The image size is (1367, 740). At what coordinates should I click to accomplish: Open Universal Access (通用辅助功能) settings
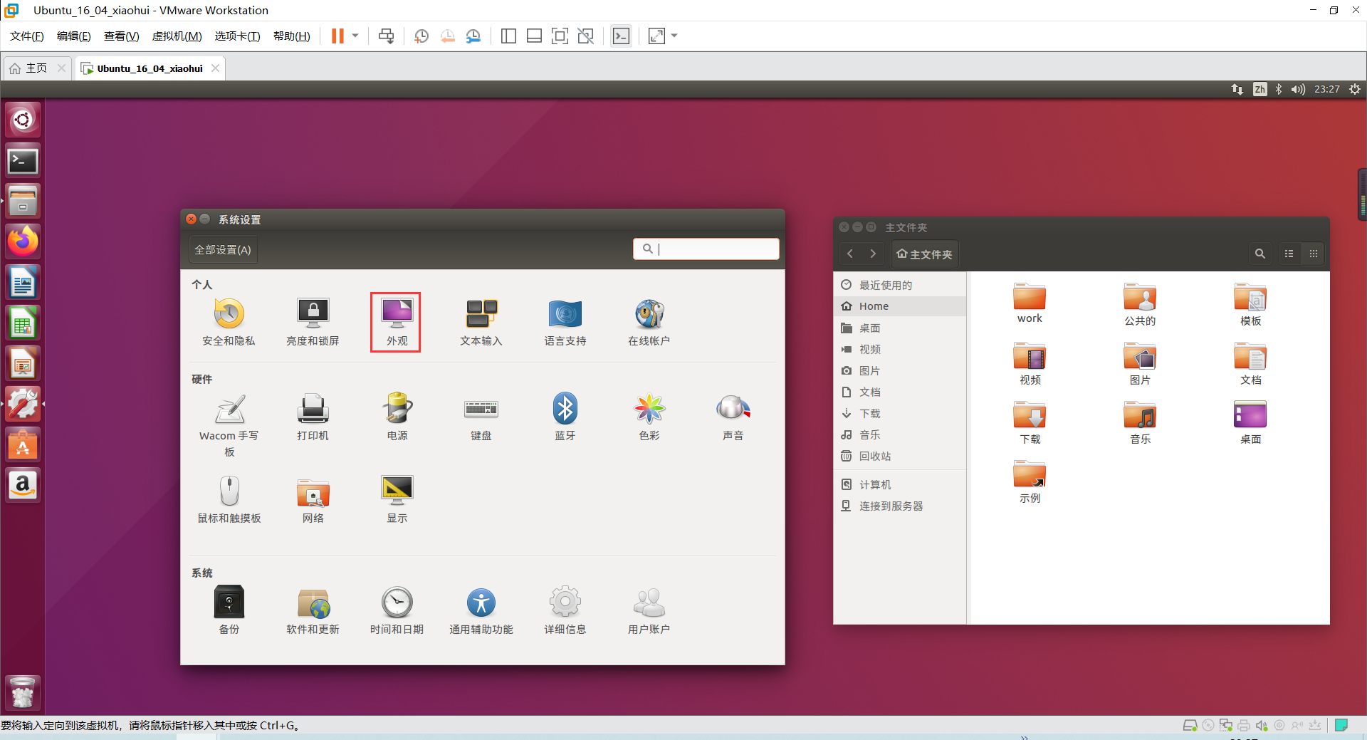pyautogui.click(x=481, y=610)
